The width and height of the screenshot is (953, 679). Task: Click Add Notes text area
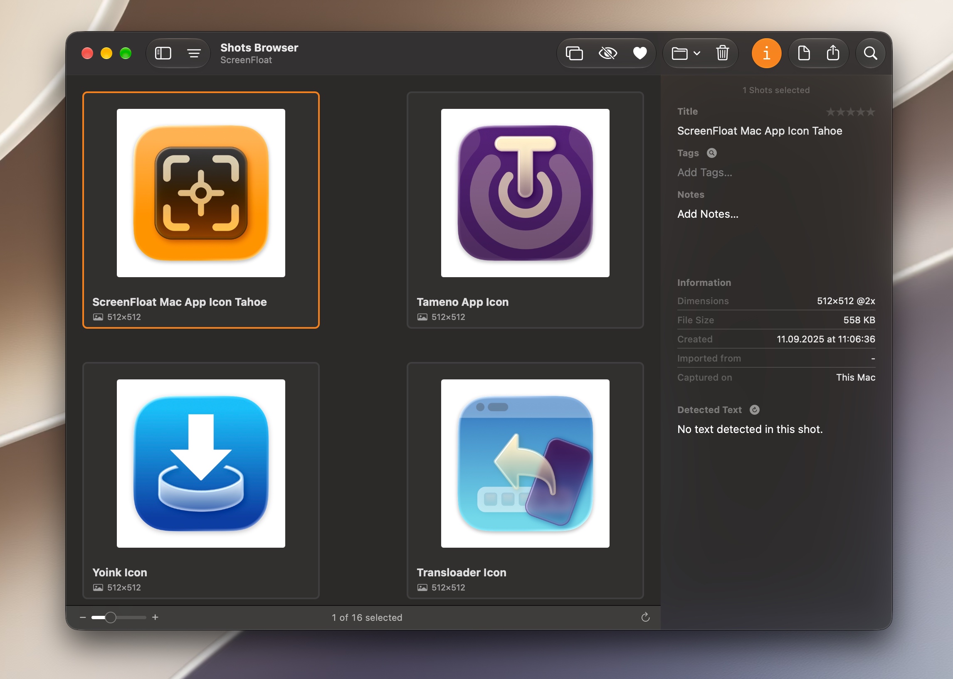point(708,214)
